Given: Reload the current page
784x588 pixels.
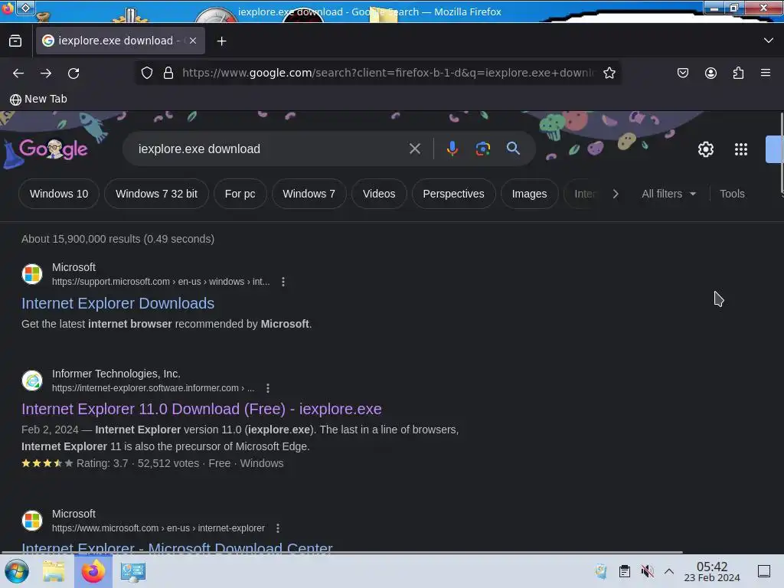Looking at the screenshot, I should click(73, 73).
